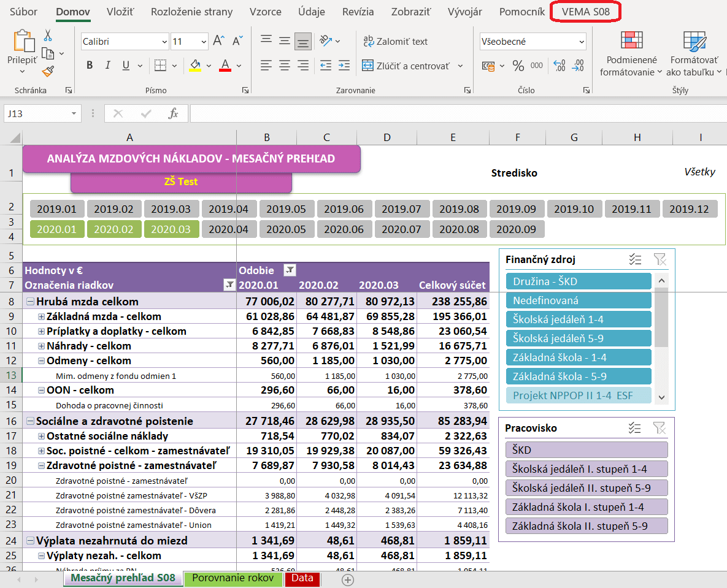
Task: Switch to the Porovnanie rokov sheet tab
Action: [x=233, y=578]
